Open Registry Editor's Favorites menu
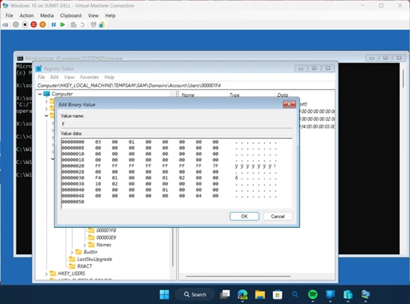Viewport: 410px width, 304px height. pyautogui.click(x=89, y=77)
